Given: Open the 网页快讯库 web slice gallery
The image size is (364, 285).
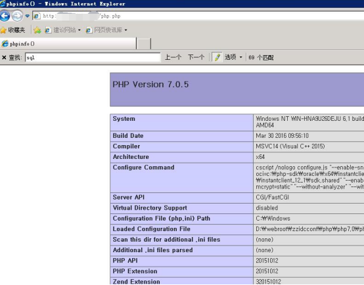Looking at the screenshot, I should (x=104, y=30).
